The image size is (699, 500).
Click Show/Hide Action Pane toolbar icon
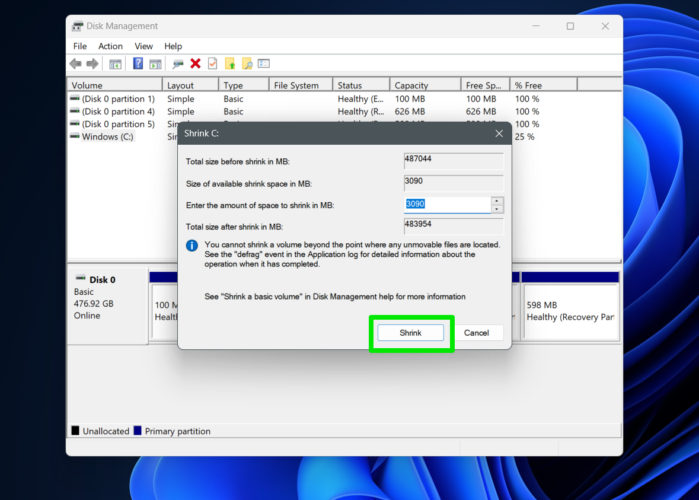click(x=155, y=64)
